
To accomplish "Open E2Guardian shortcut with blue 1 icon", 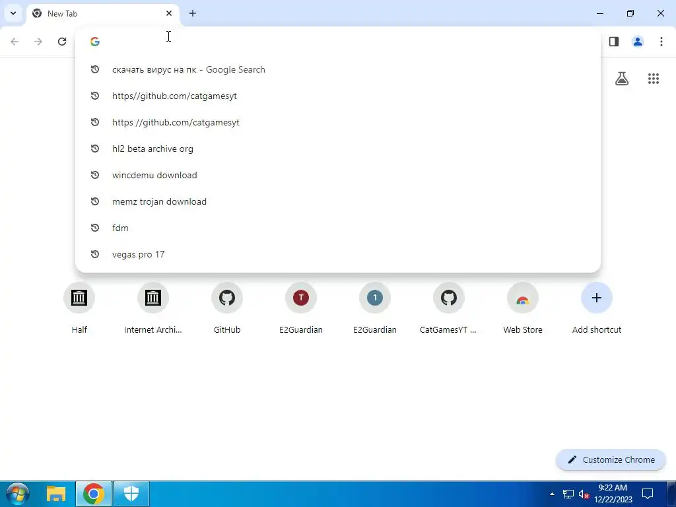I will click(x=375, y=309).
